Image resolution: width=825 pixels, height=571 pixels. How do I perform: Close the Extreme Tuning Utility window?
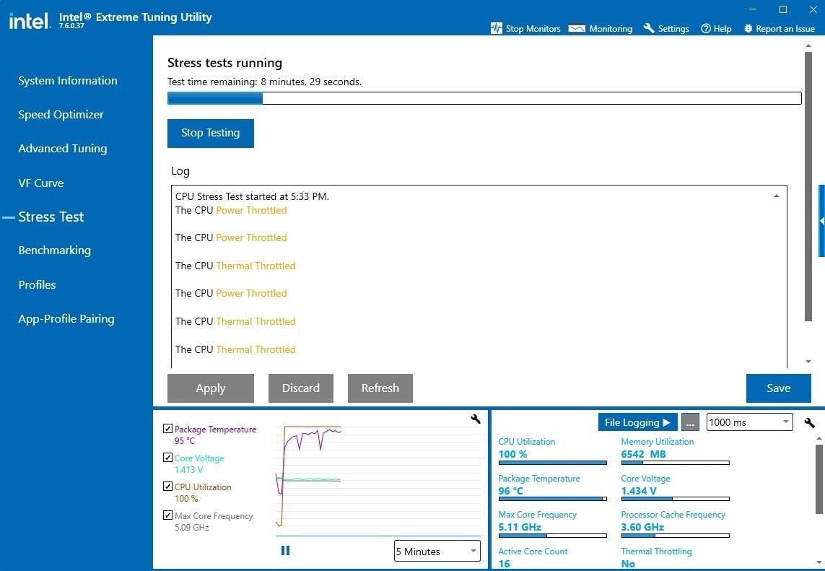813,9
